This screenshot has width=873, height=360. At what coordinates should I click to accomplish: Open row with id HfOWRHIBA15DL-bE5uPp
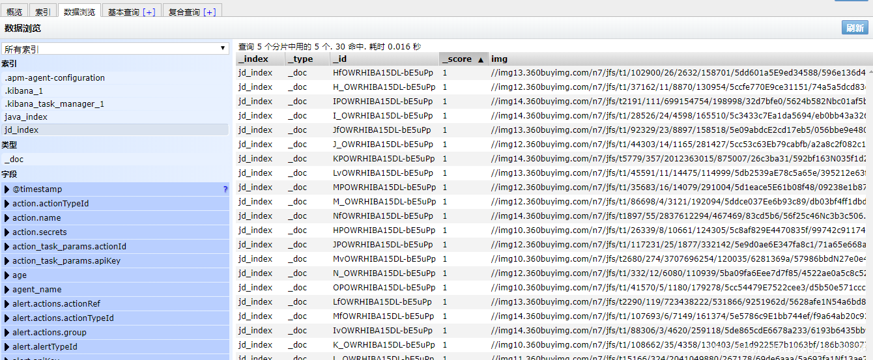(x=554, y=72)
